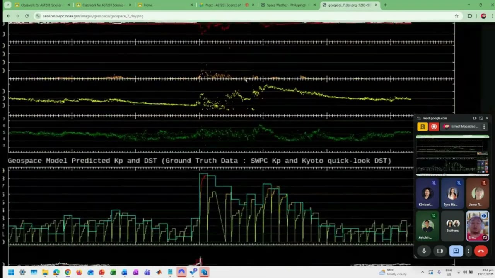Open the Chrome extensions puzzle icon

coord(470,16)
